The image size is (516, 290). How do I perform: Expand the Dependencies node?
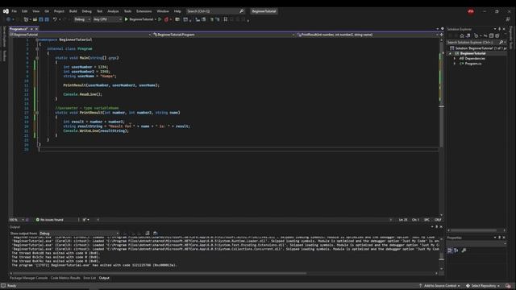click(x=455, y=59)
